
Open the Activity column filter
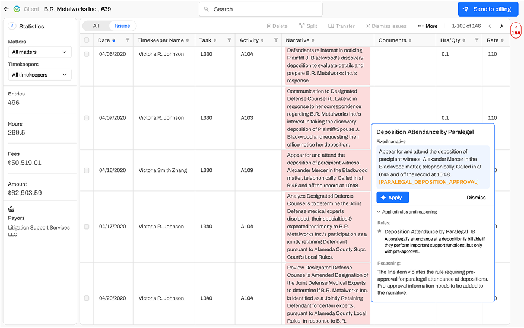coord(276,40)
